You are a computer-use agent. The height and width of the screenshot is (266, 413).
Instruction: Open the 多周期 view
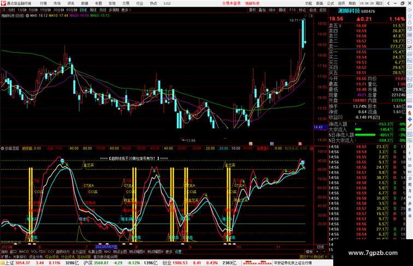(114, 10)
